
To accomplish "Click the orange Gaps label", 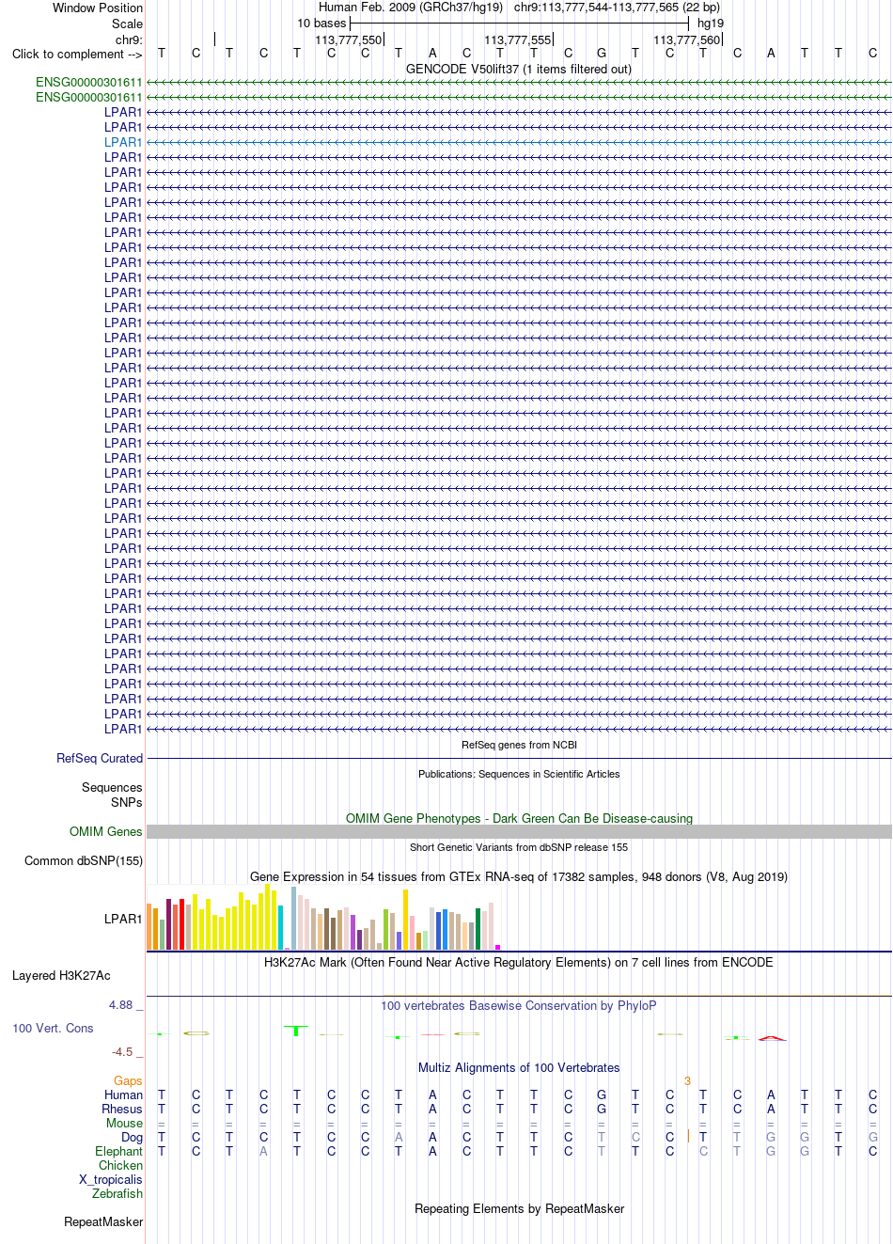I will click(x=128, y=1080).
